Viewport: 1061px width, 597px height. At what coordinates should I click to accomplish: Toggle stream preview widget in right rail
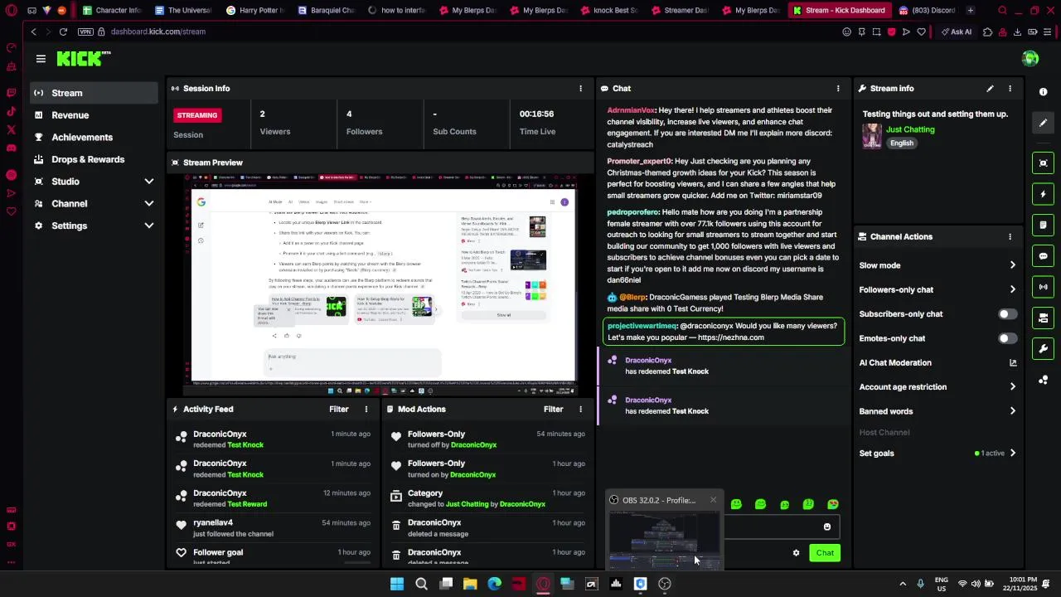(1044, 163)
